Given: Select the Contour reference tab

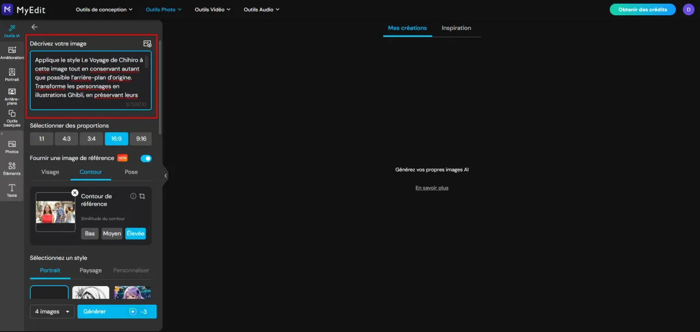Looking at the screenshot, I should tap(91, 172).
